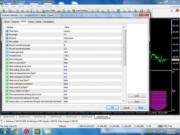Switch to the Levels tab

coord(39,22)
